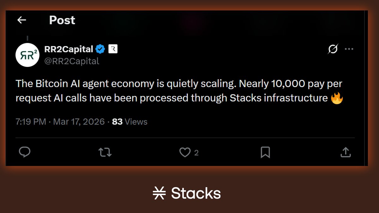View the 83 Views analytics

coord(130,122)
